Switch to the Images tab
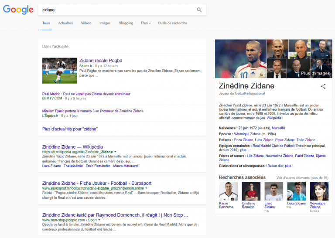335x238 pixels. pos(105,23)
